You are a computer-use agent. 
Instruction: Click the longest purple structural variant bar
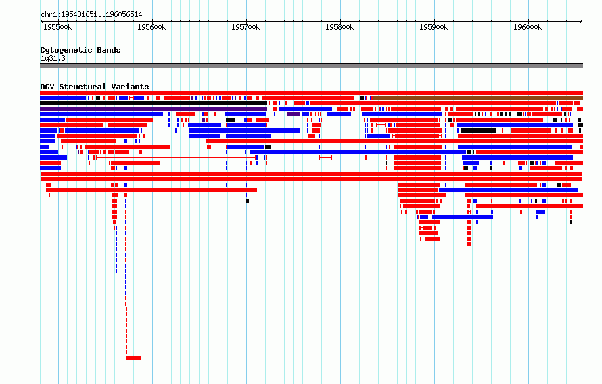click(x=154, y=109)
